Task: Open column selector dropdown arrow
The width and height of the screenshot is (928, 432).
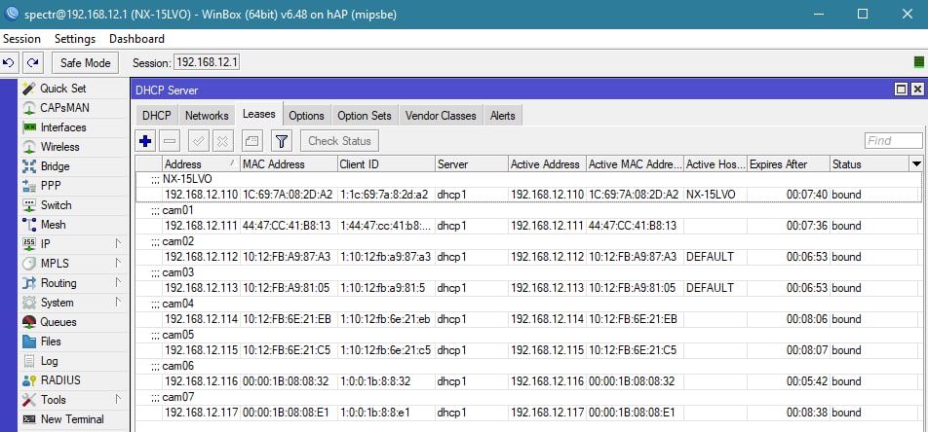Action: [916, 163]
